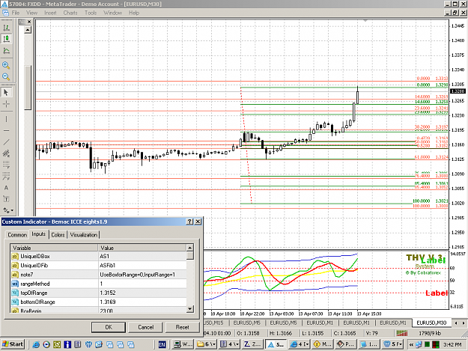The image size is (468, 351).
Task: Open the File menu
Action: (16, 13)
